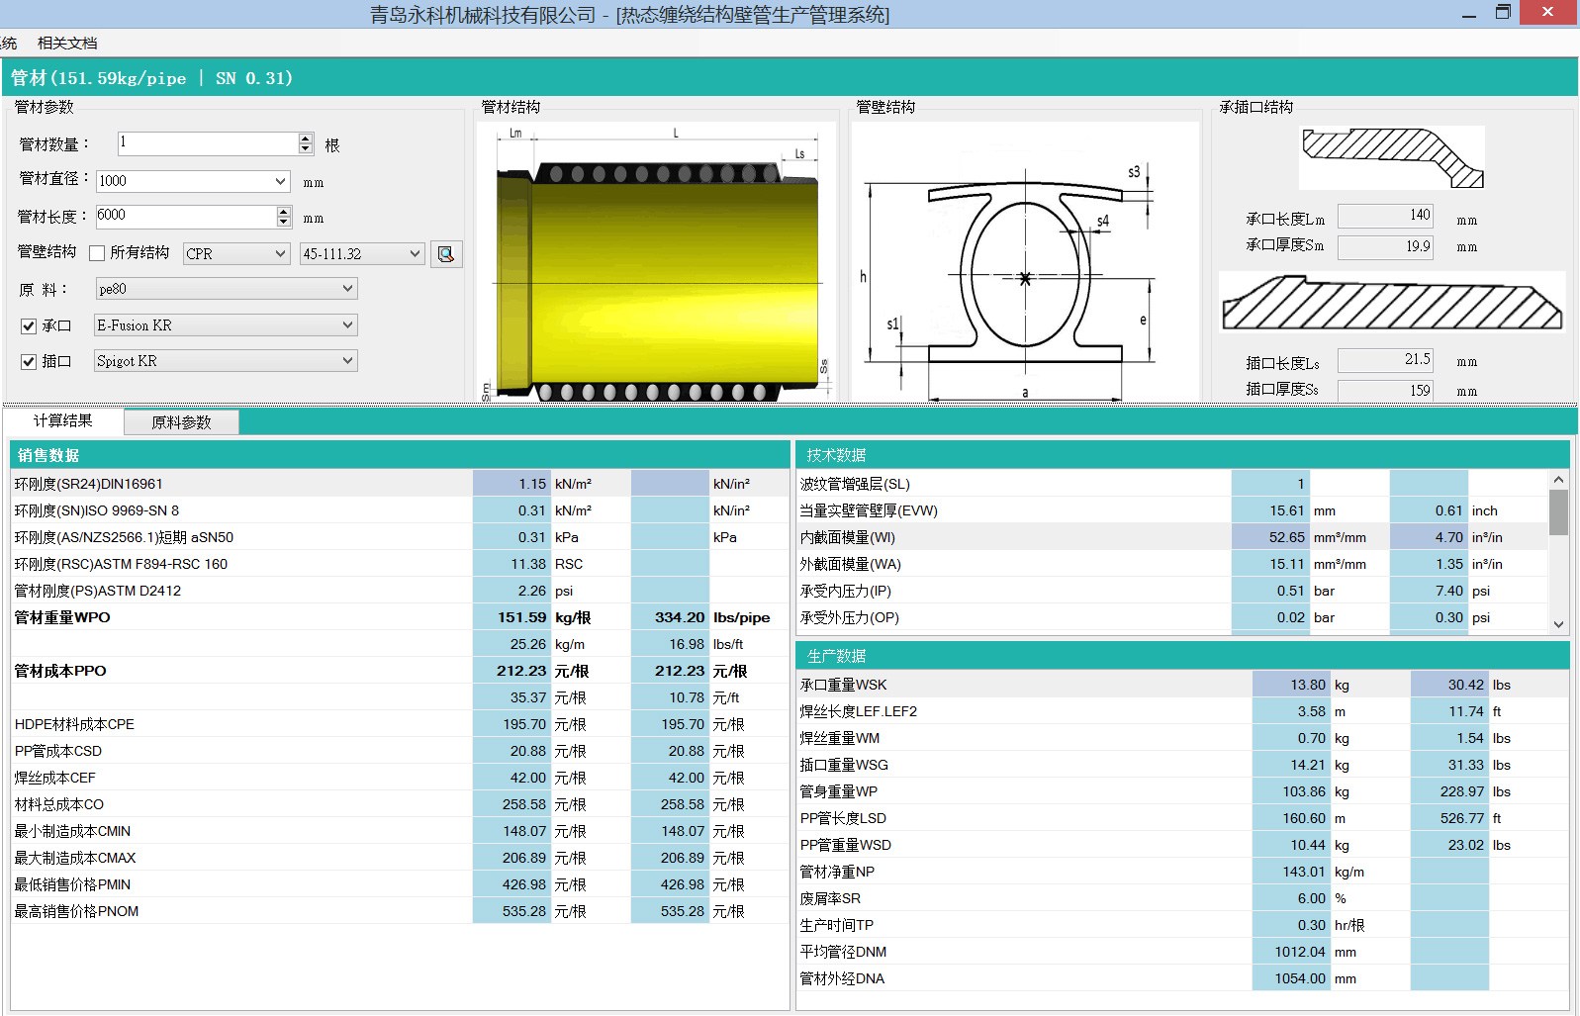This screenshot has width=1580, height=1016.
Task: Click the 销售数据 section header
Action: [400, 455]
